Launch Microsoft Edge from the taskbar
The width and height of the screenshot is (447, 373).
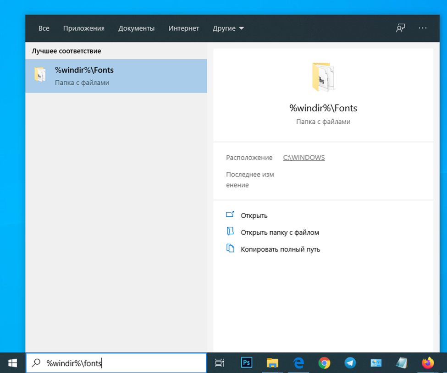point(298,363)
